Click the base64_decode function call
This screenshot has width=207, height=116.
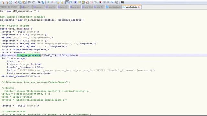[x=22, y=49]
